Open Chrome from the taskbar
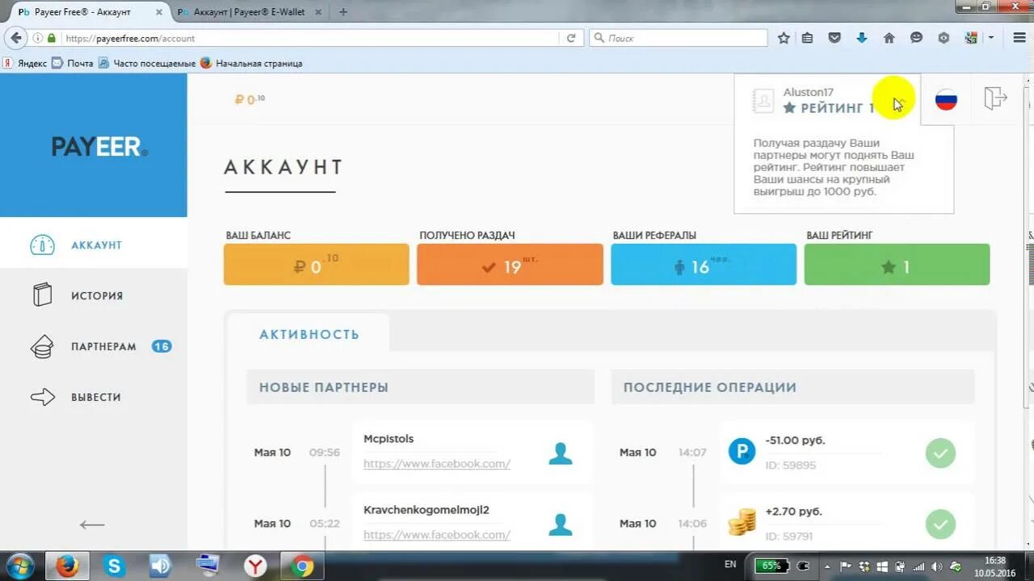1034x581 pixels. click(303, 566)
